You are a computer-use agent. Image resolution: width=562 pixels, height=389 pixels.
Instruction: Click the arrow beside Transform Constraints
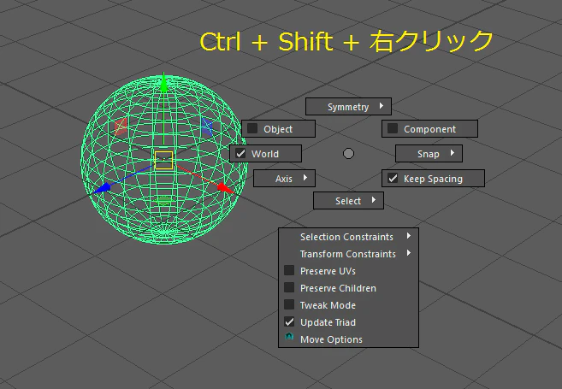pyautogui.click(x=409, y=253)
